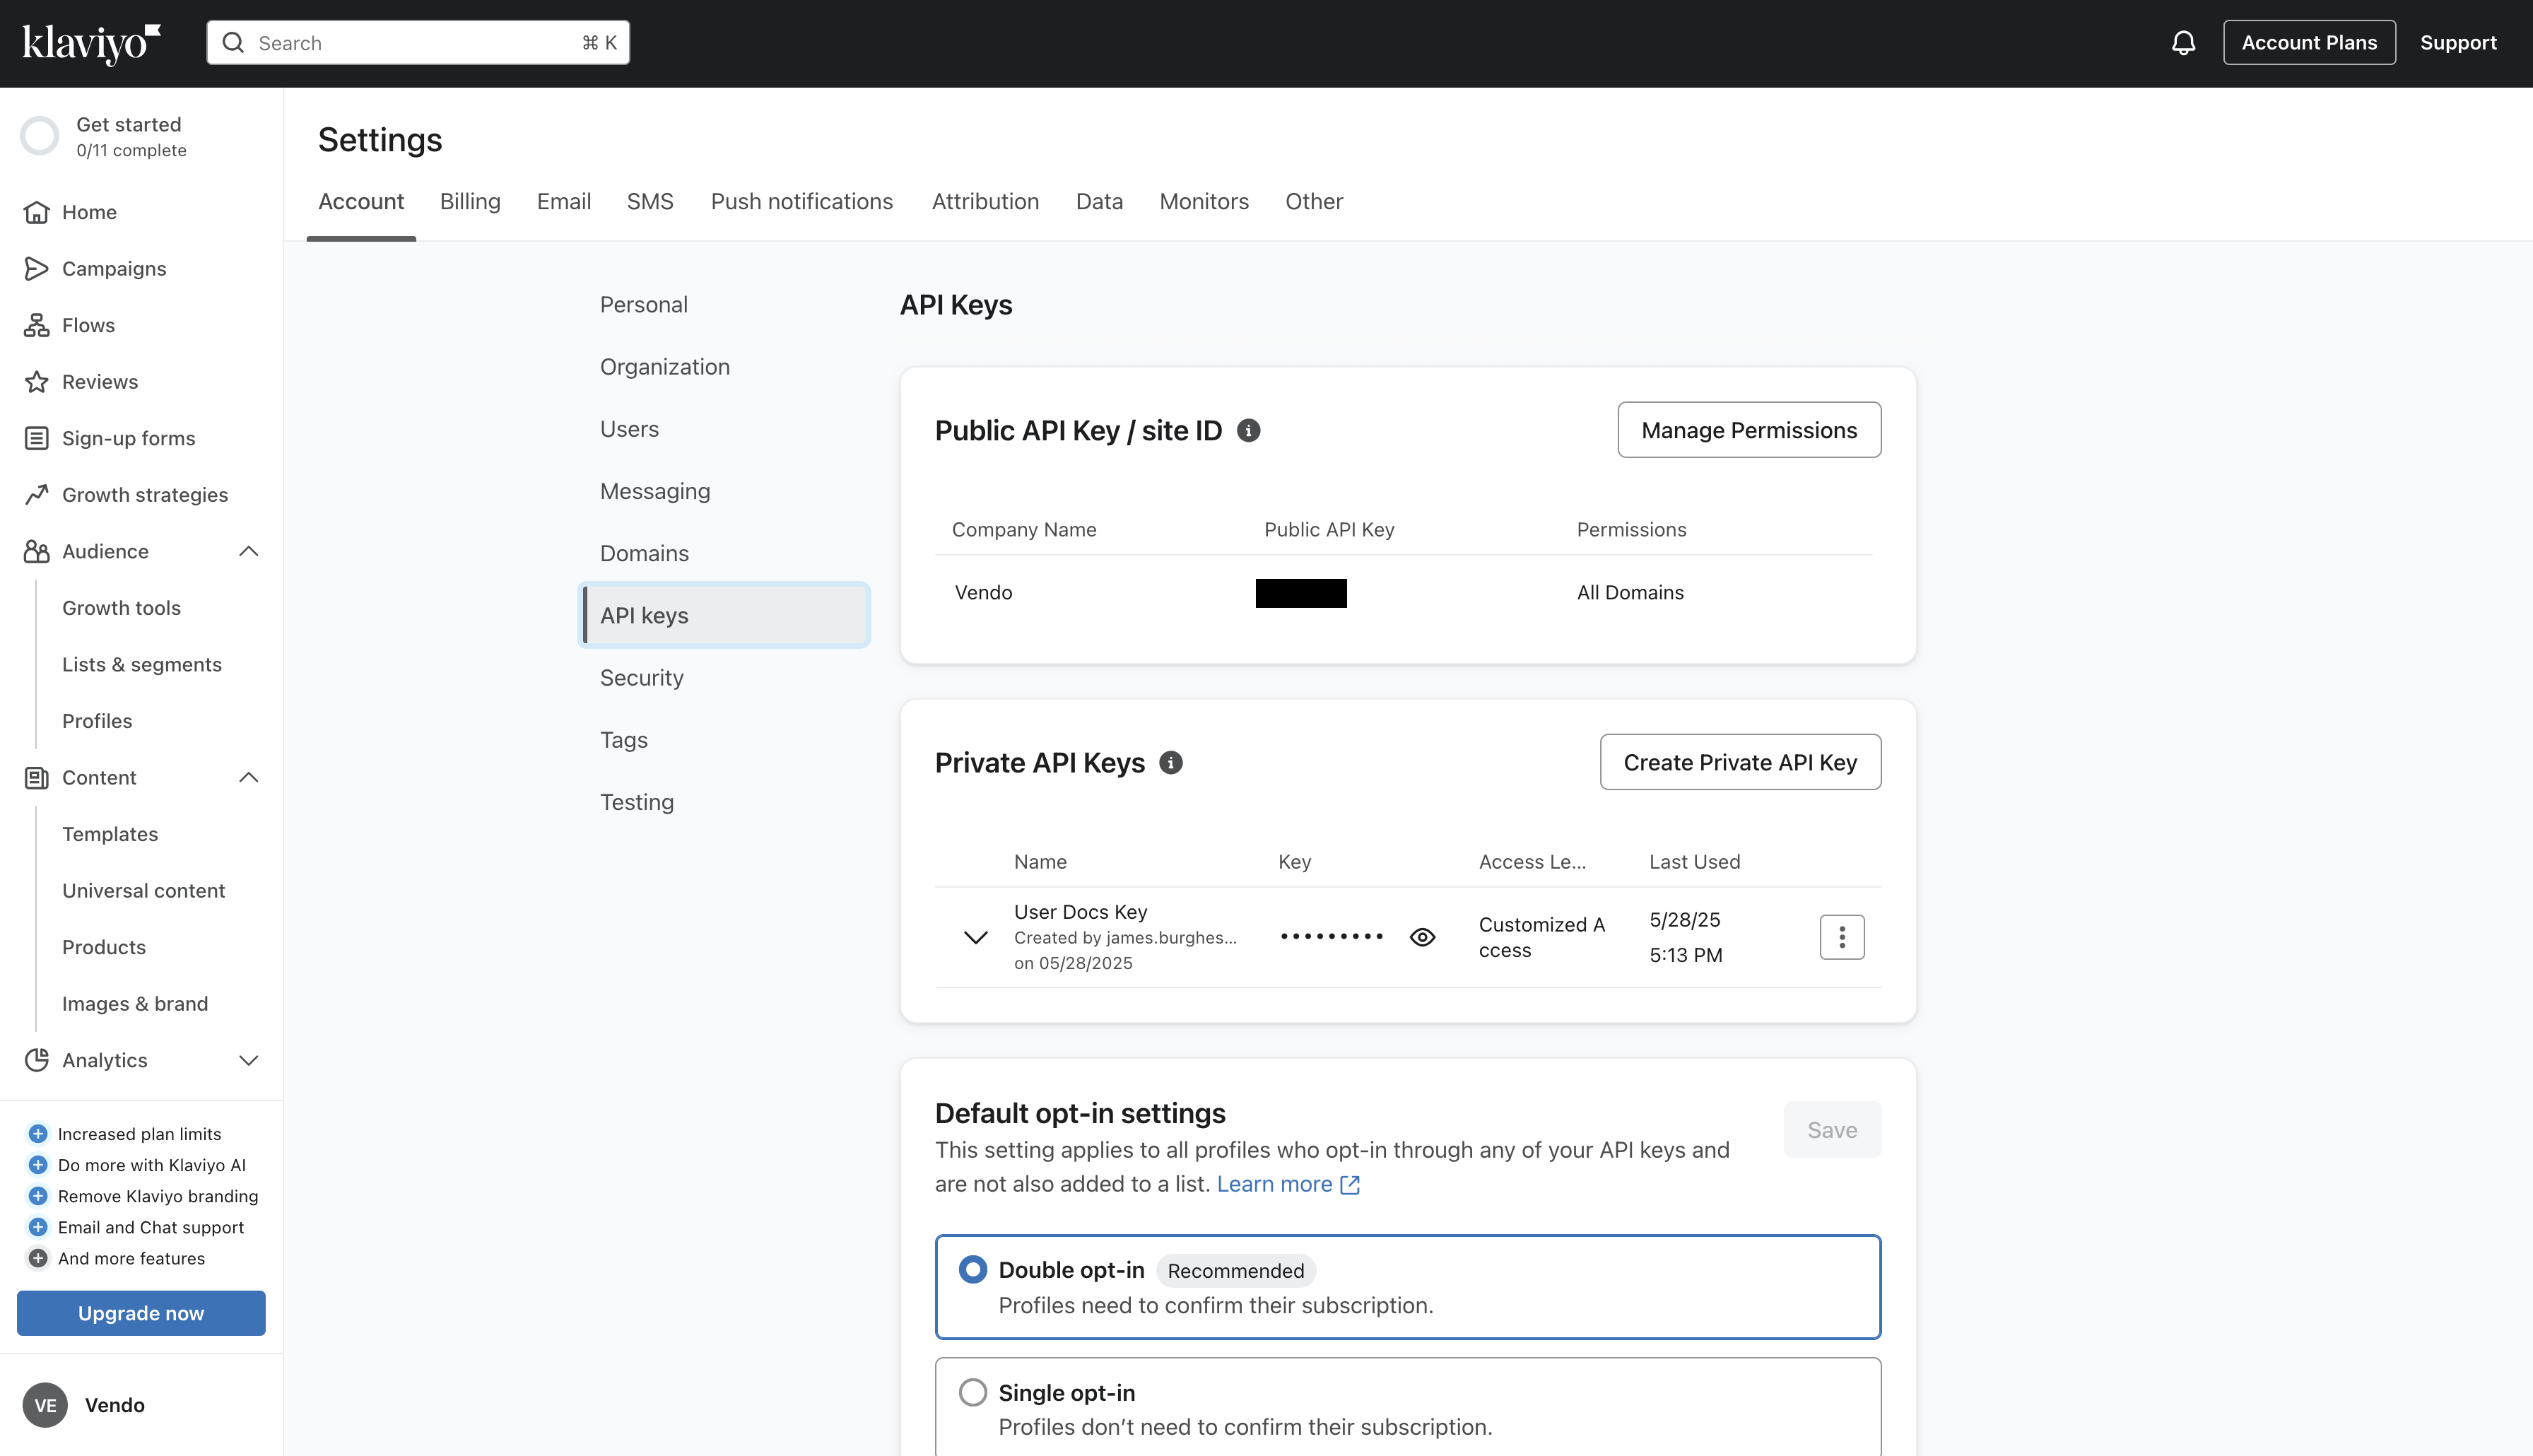The image size is (2533, 1456).
Task: Go to Growth tools
Action: (121, 608)
